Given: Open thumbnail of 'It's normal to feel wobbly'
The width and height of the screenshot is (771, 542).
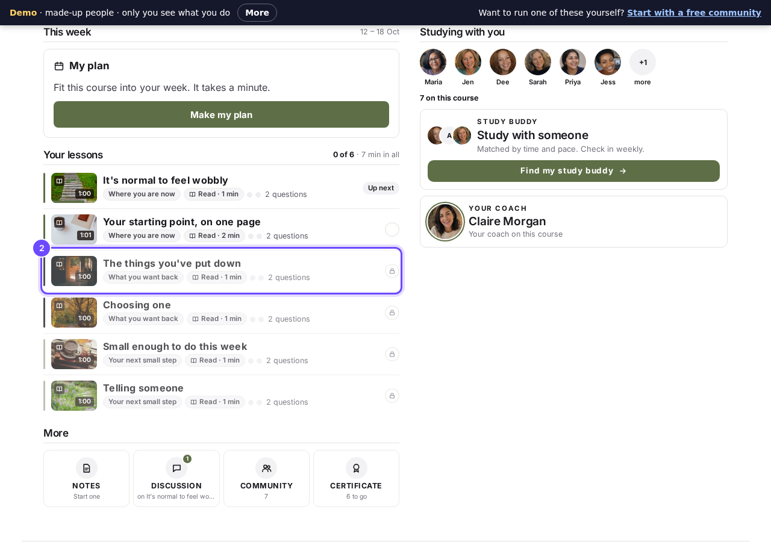Looking at the screenshot, I should click(x=74, y=188).
